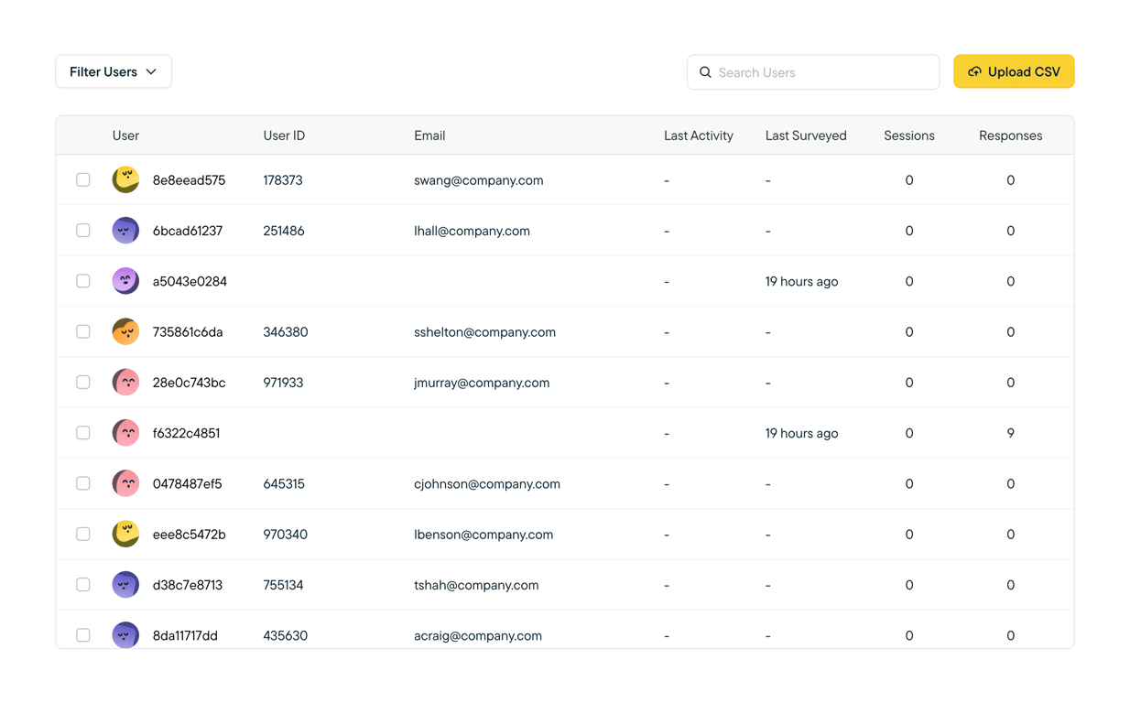The image size is (1130, 703).
Task: Click the User column header
Action: (x=125, y=135)
